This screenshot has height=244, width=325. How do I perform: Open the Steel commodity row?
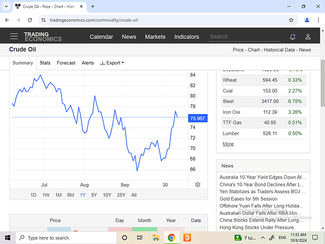coord(264,102)
